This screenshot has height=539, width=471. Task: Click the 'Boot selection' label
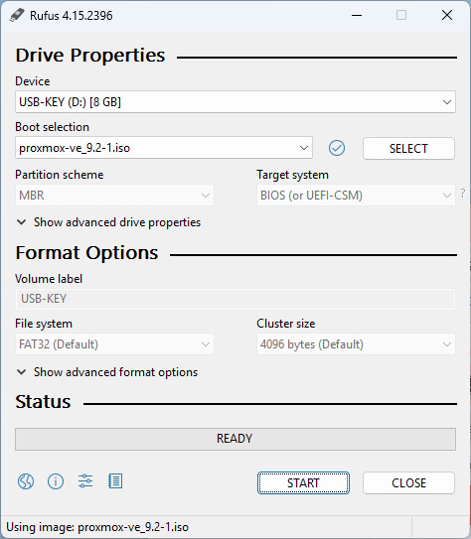click(x=52, y=127)
